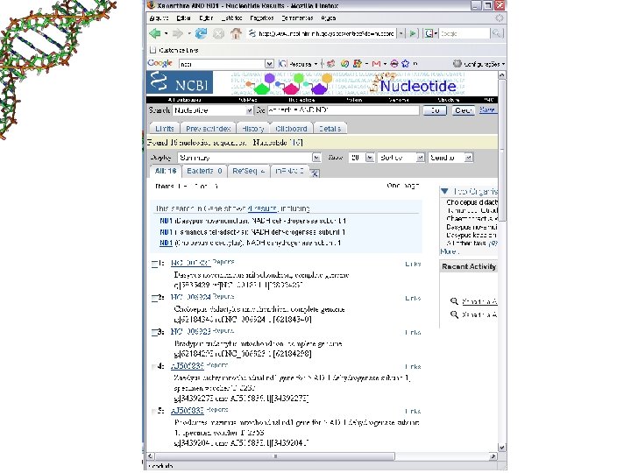The width and height of the screenshot is (631, 473).
Task: Click into the NCBI search query field
Action: point(343,110)
